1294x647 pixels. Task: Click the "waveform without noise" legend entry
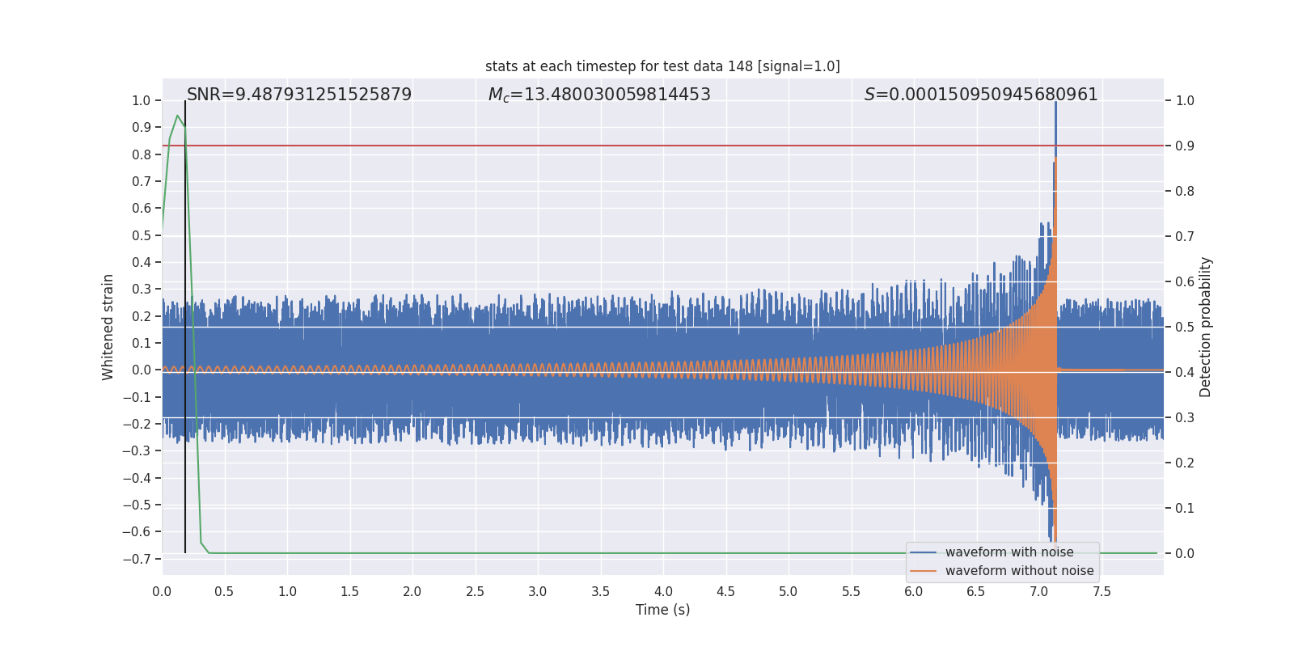[1019, 571]
